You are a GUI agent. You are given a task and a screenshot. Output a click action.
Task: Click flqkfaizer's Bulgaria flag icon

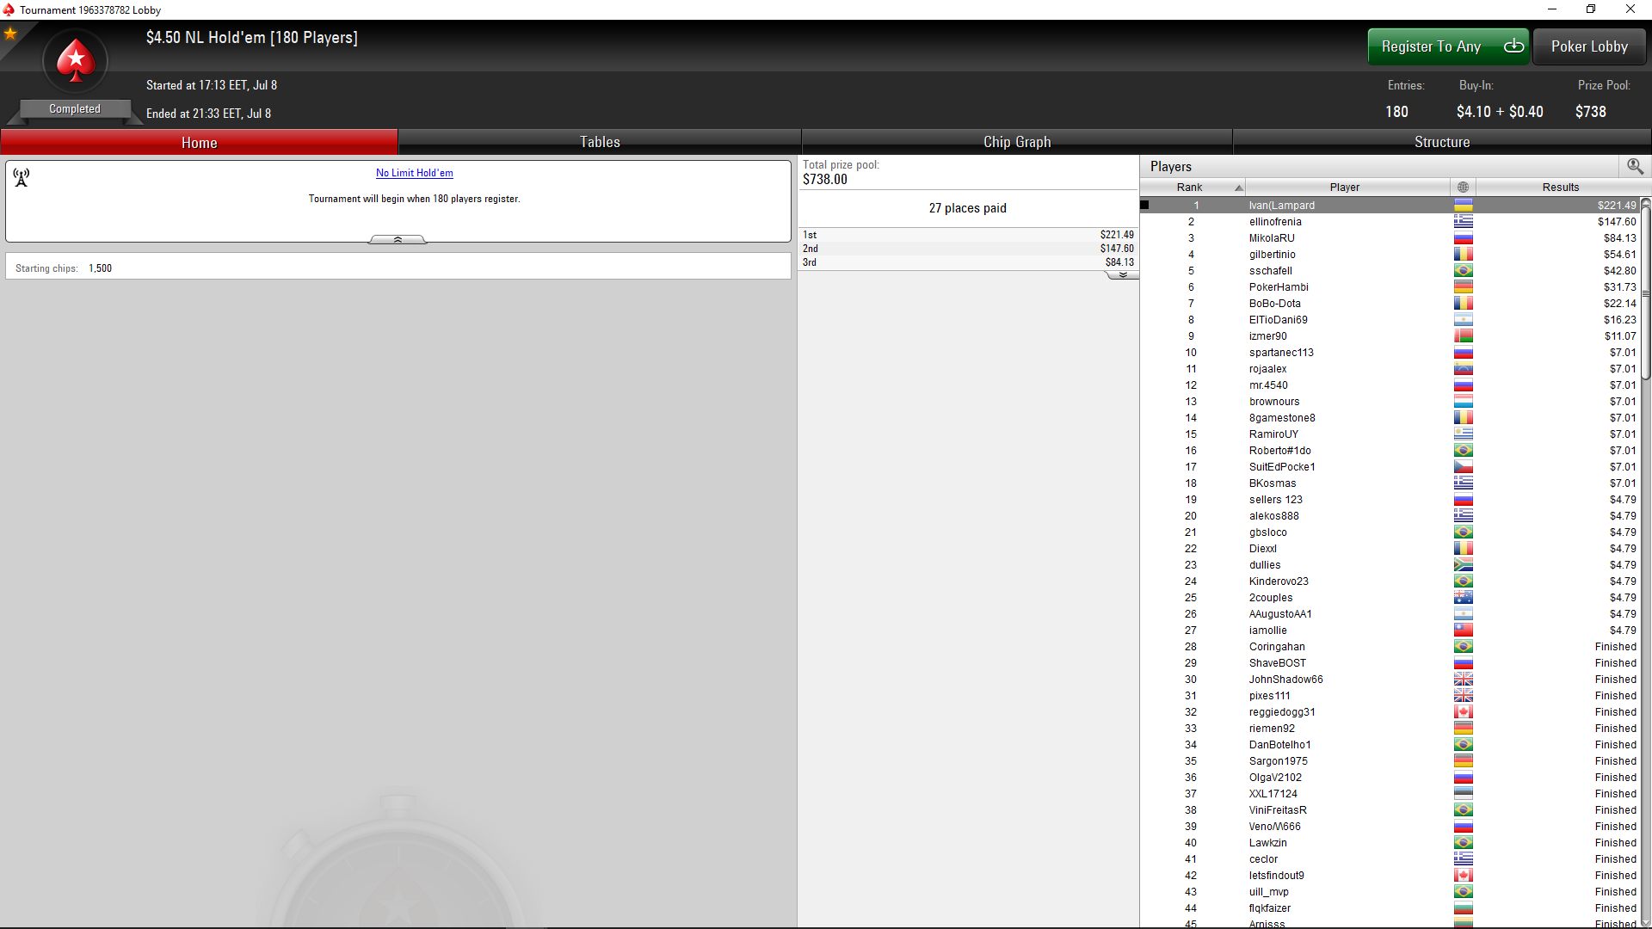(1463, 908)
